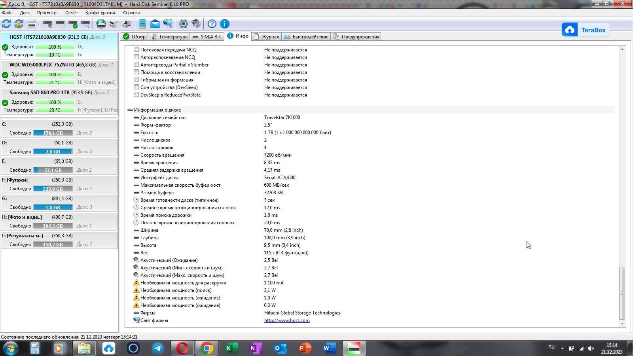The width and height of the screenshot is (633, 356).
Task: Open Excel from the taskbar
Action: [231, 348]
